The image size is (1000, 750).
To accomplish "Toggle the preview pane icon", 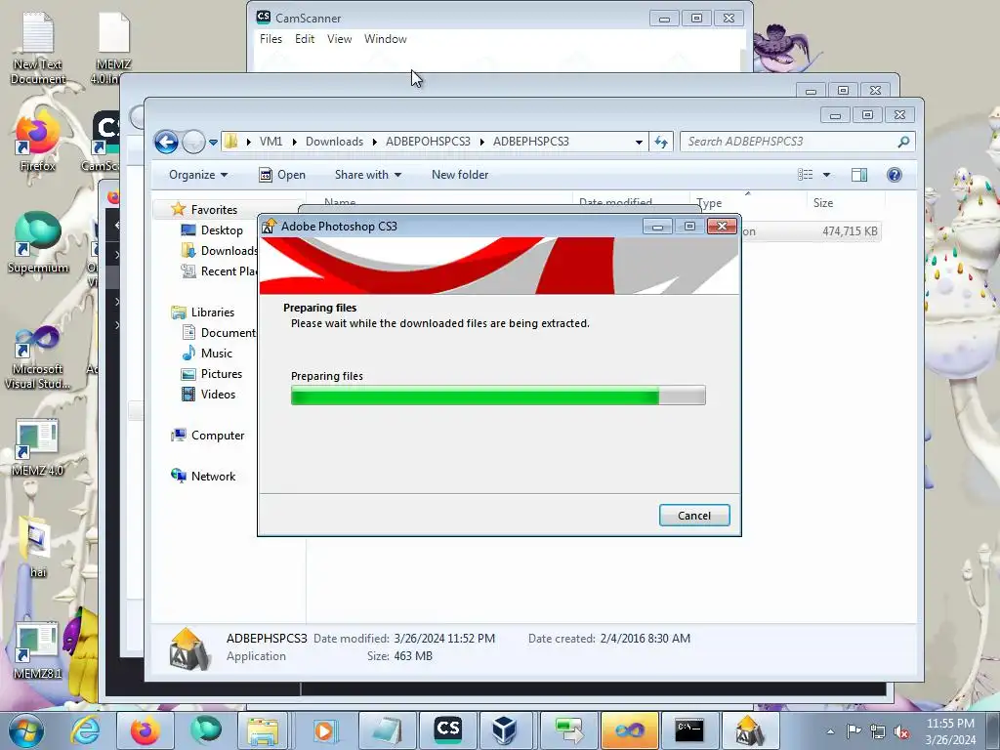I will [859, 175].
